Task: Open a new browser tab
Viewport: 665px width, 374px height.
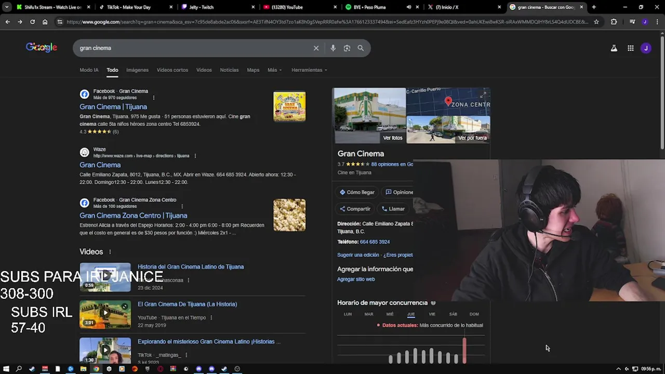Action: click(x=594, y=7)
